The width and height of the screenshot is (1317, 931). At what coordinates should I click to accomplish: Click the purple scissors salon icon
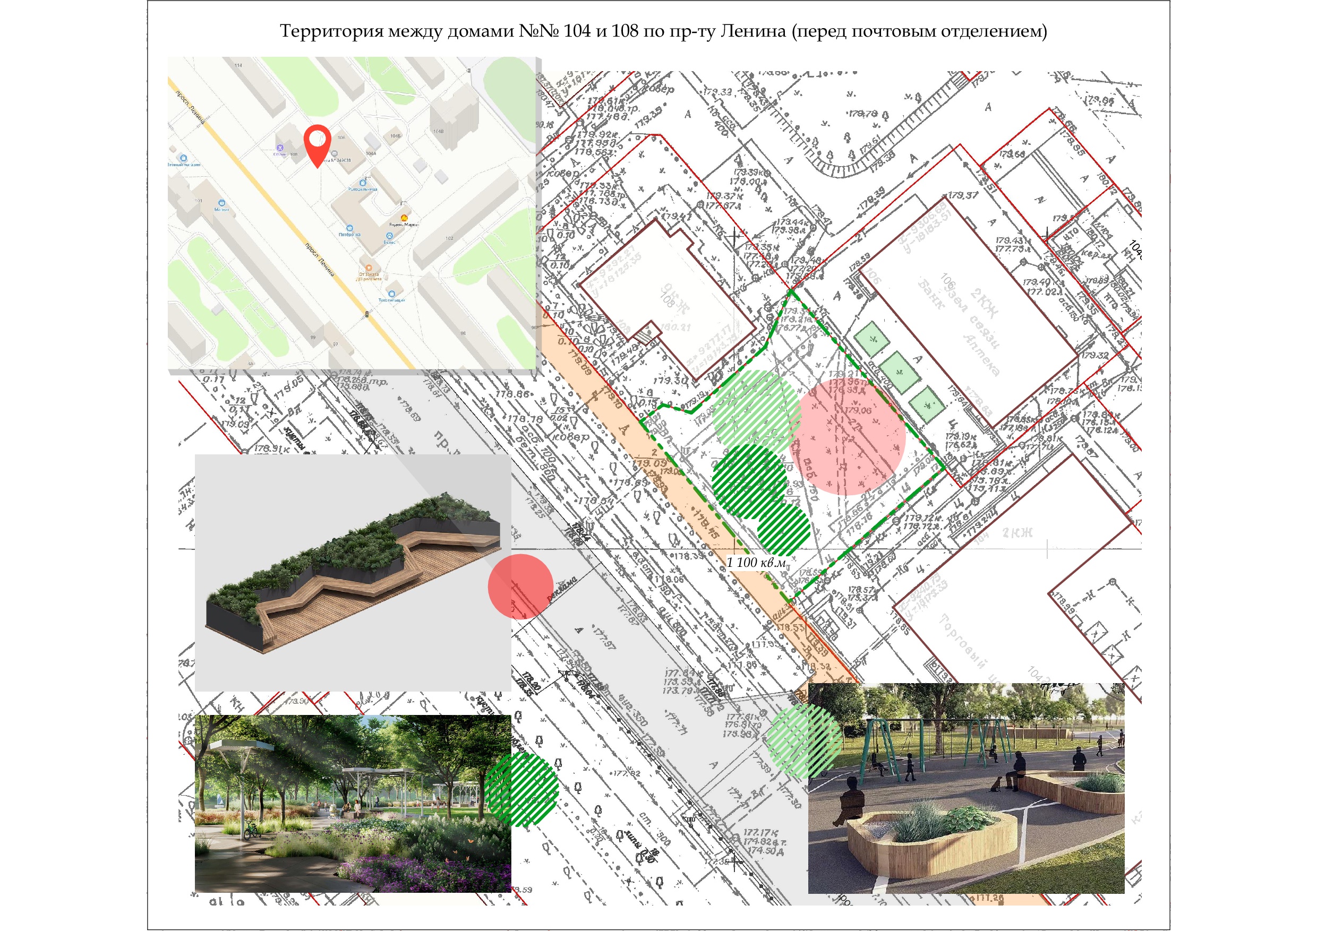pyautogui.click(x=280, y=148)
